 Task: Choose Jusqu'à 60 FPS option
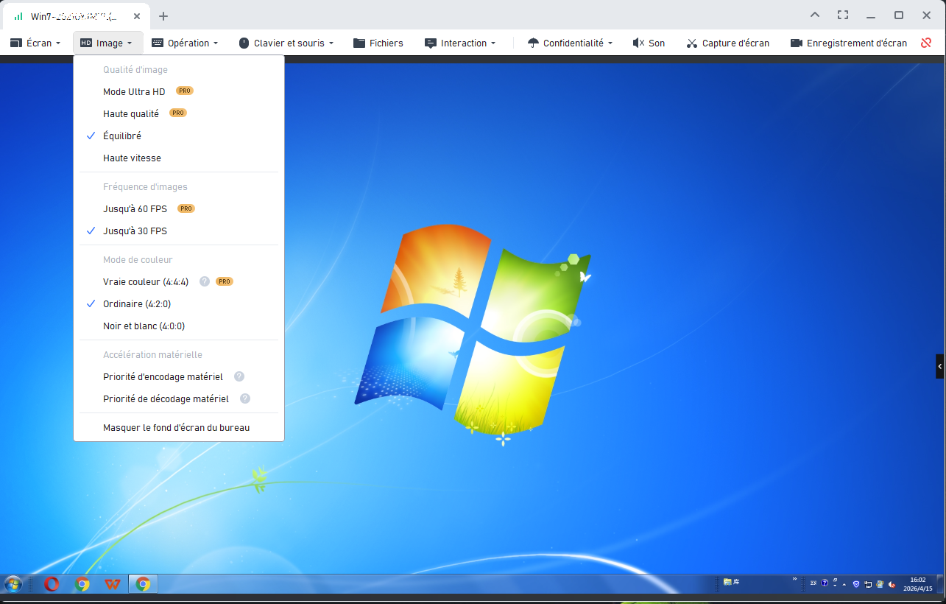coord(135,209)
